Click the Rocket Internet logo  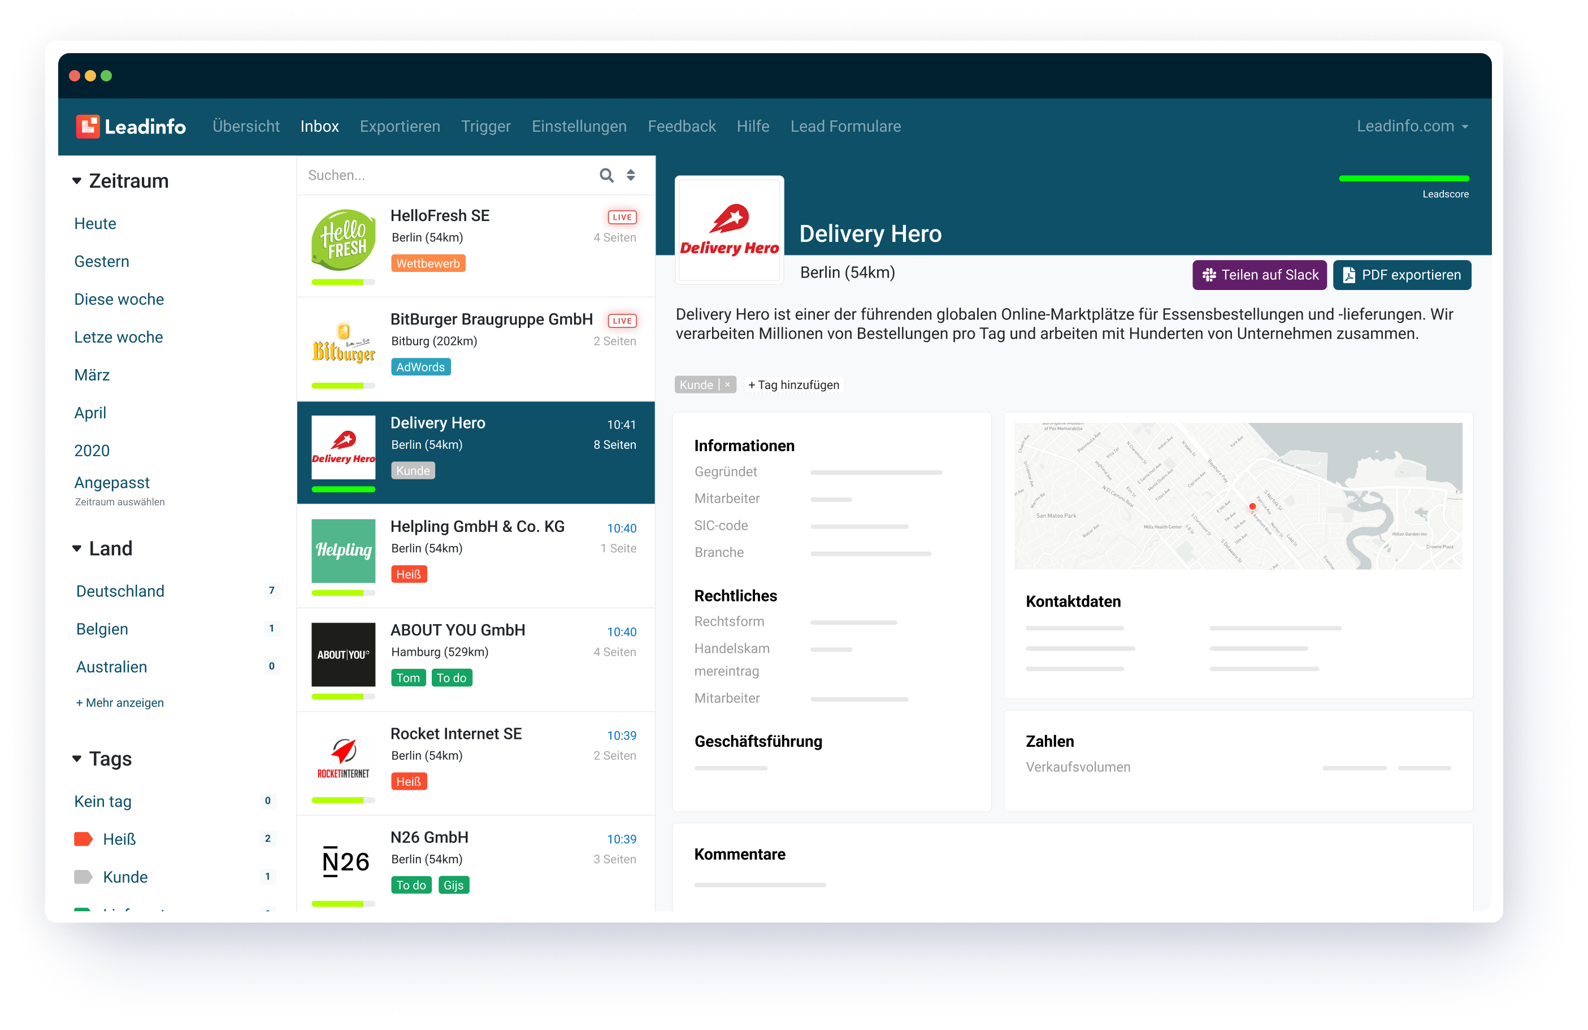click(x=343, y=758)
